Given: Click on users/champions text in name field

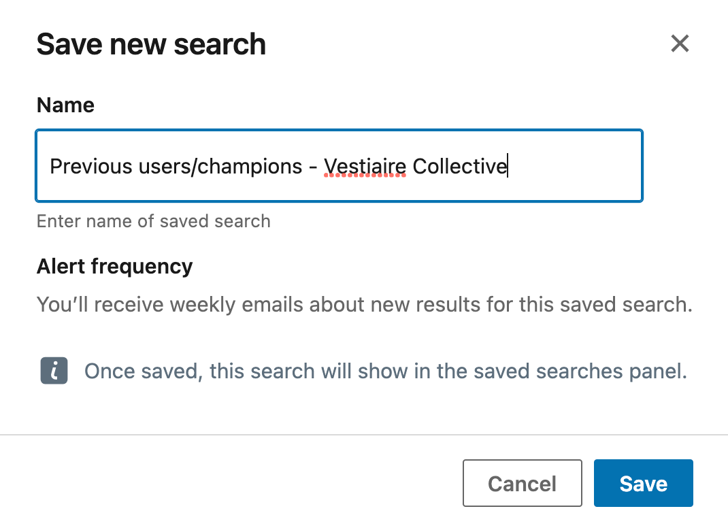Looking at the screenshot, I should click(220, 167).
